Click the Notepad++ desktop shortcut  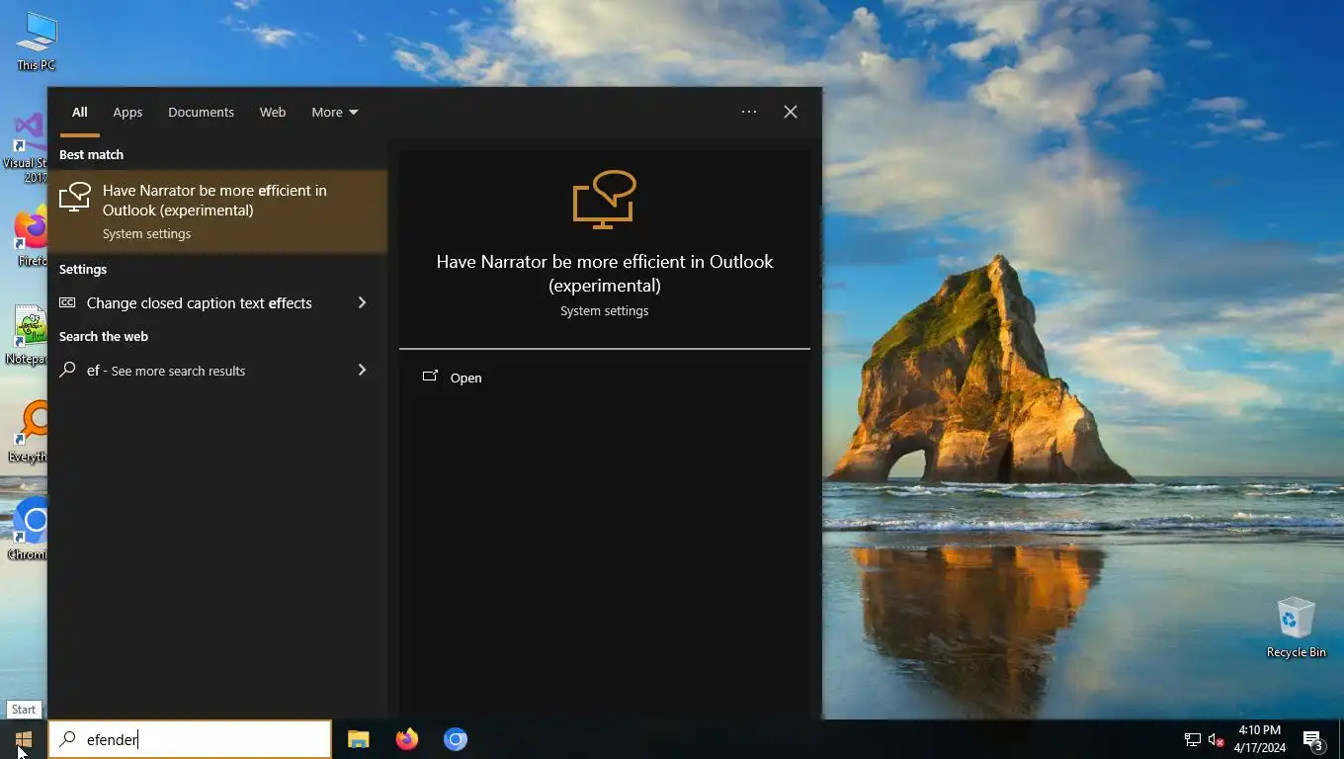[28, 334]
